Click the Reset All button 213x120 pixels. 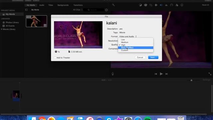click(205, 5)
